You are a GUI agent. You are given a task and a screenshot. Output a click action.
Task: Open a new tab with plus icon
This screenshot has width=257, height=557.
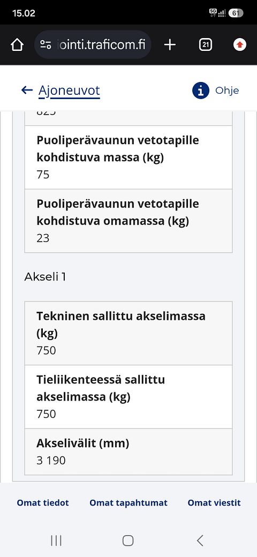170,45
